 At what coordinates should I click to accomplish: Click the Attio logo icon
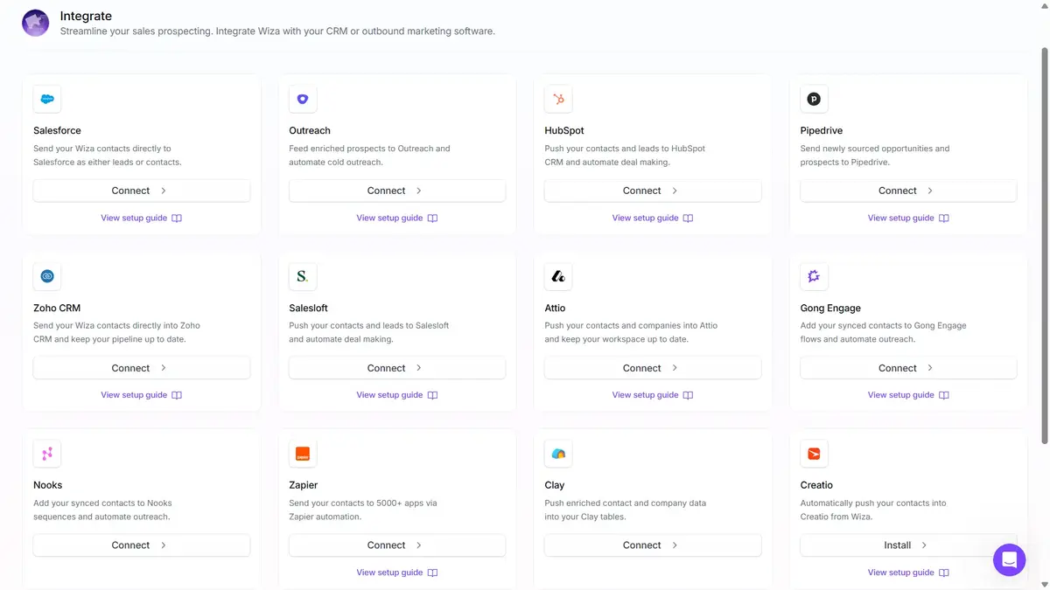[x=558, y=276]
